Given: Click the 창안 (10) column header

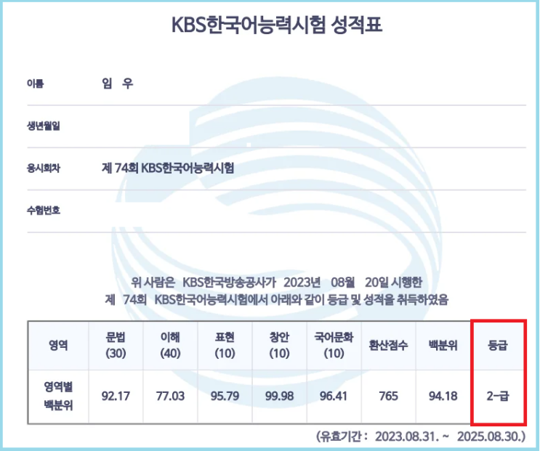Looking at the screenshot, I should pyautogui.click(x=279, y=346).
